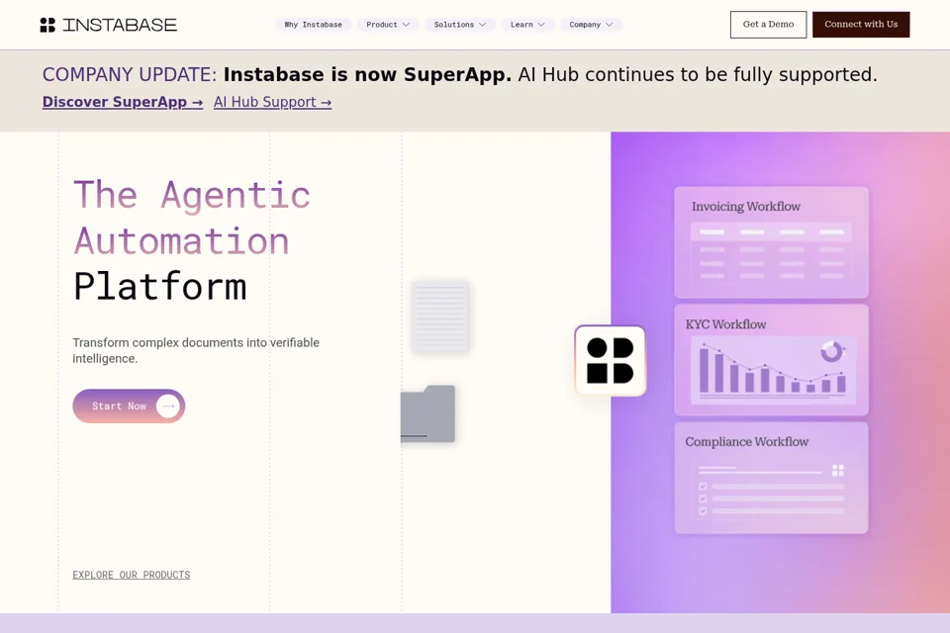Select the Compliance Workflow card
Viewport: 950px width, 633px height.
(771, 478)
